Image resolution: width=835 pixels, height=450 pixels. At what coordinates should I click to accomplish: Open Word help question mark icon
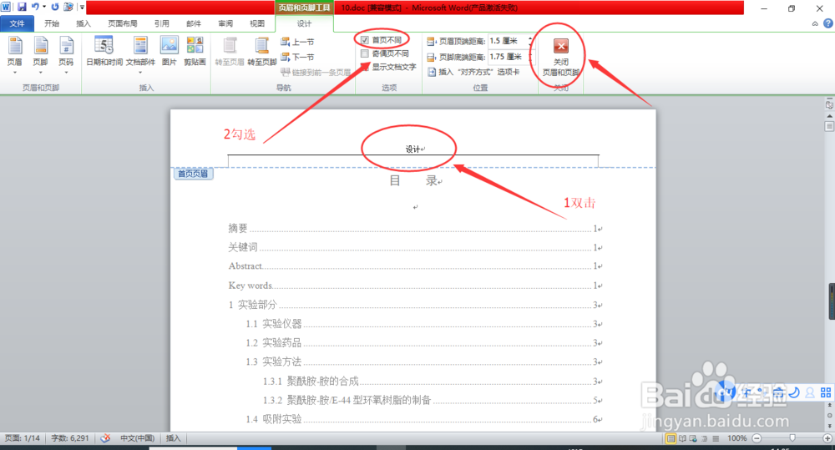(828, 23)
